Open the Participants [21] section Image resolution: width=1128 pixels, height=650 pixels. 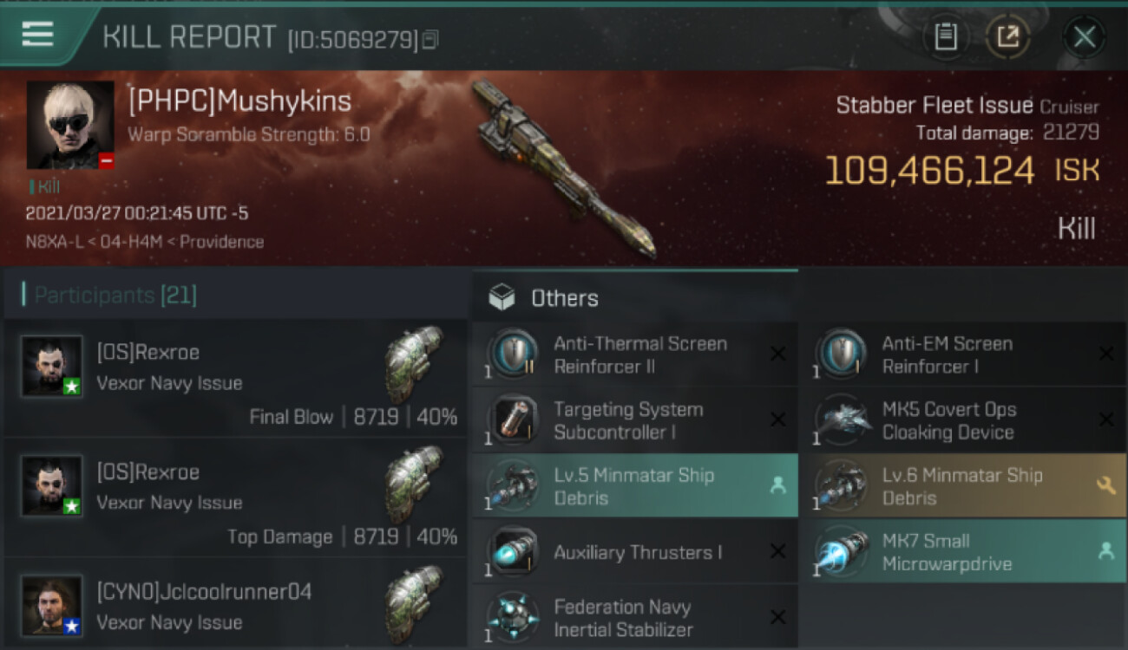(x=115, y=296)
